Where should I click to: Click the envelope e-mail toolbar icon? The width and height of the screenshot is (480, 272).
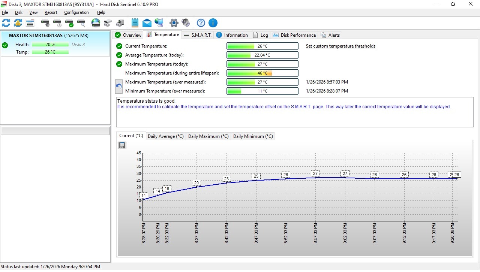147,23
